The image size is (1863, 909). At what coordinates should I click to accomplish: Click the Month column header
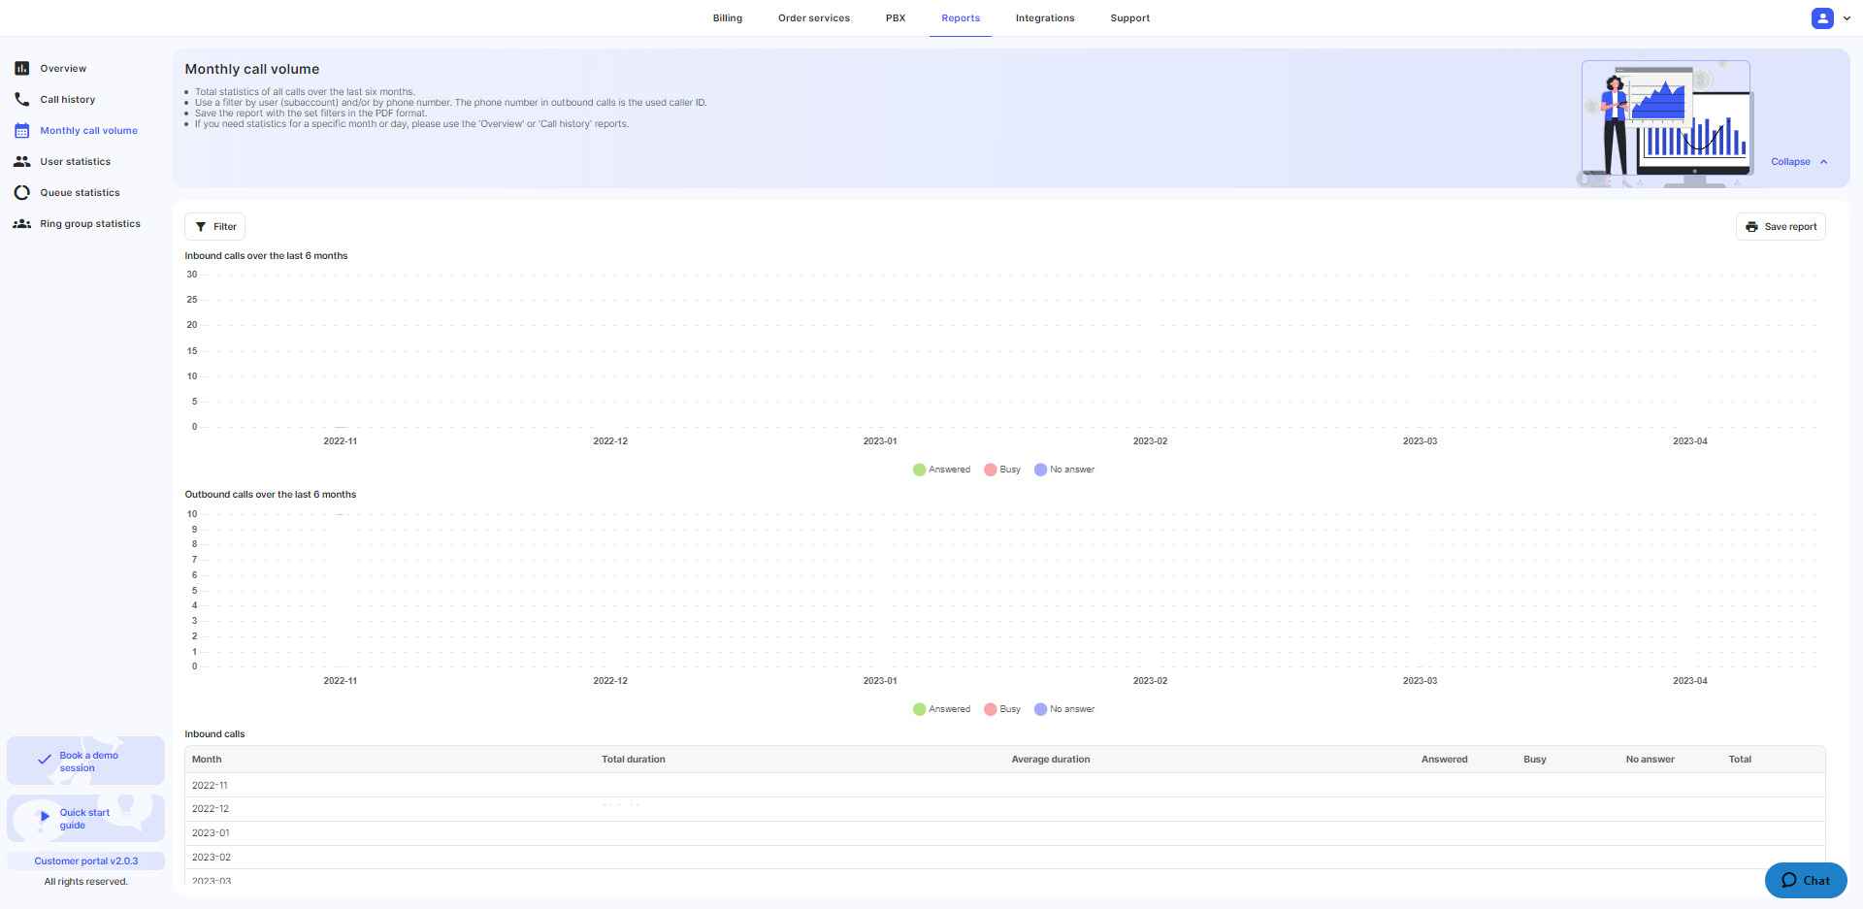(x=207, y=760)
